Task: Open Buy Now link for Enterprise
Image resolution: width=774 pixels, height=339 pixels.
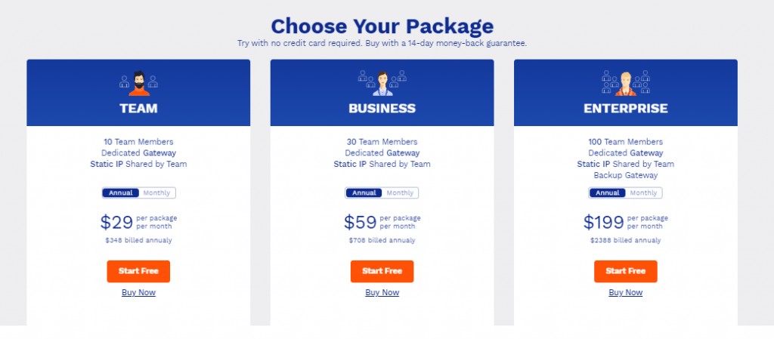Action: click(x=625, y=292)
